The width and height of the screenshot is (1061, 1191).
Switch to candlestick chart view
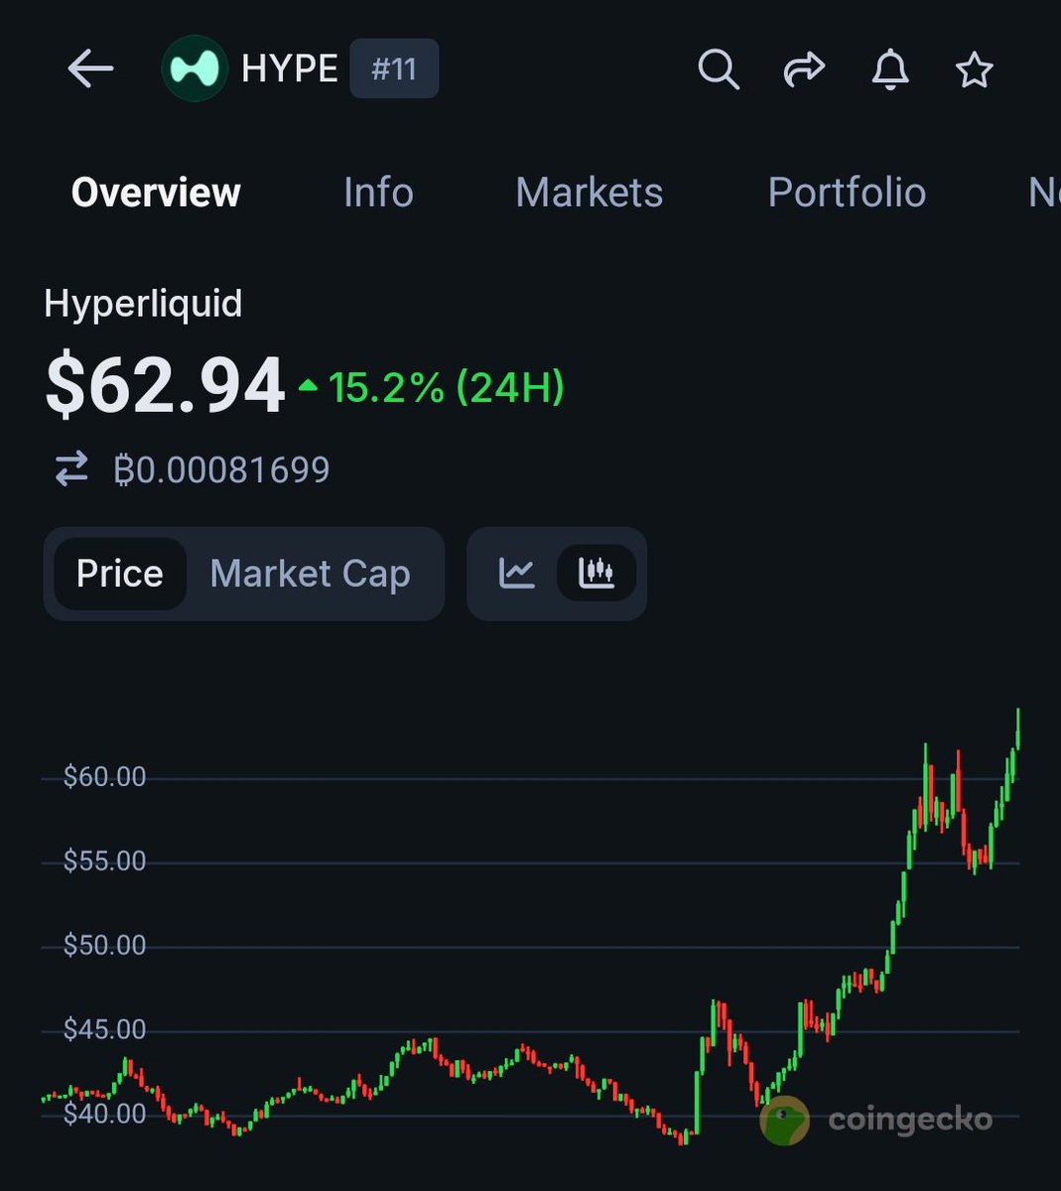[x=596, y=573]
